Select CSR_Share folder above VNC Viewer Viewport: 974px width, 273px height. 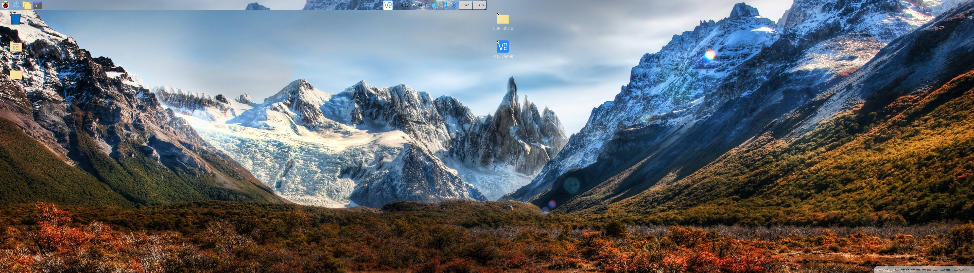pyautogui.click(x=502, y=19)
